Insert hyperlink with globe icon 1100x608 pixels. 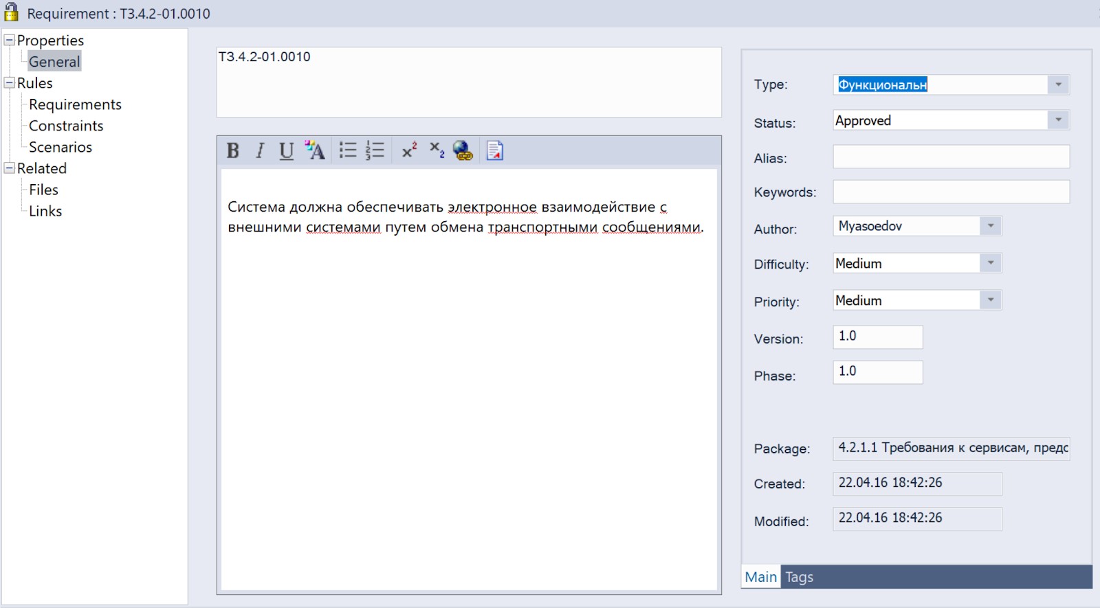click(463, 150)
